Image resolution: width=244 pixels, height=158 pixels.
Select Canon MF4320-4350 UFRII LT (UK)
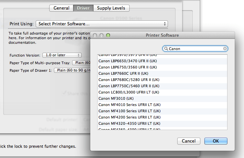point(162,124)
